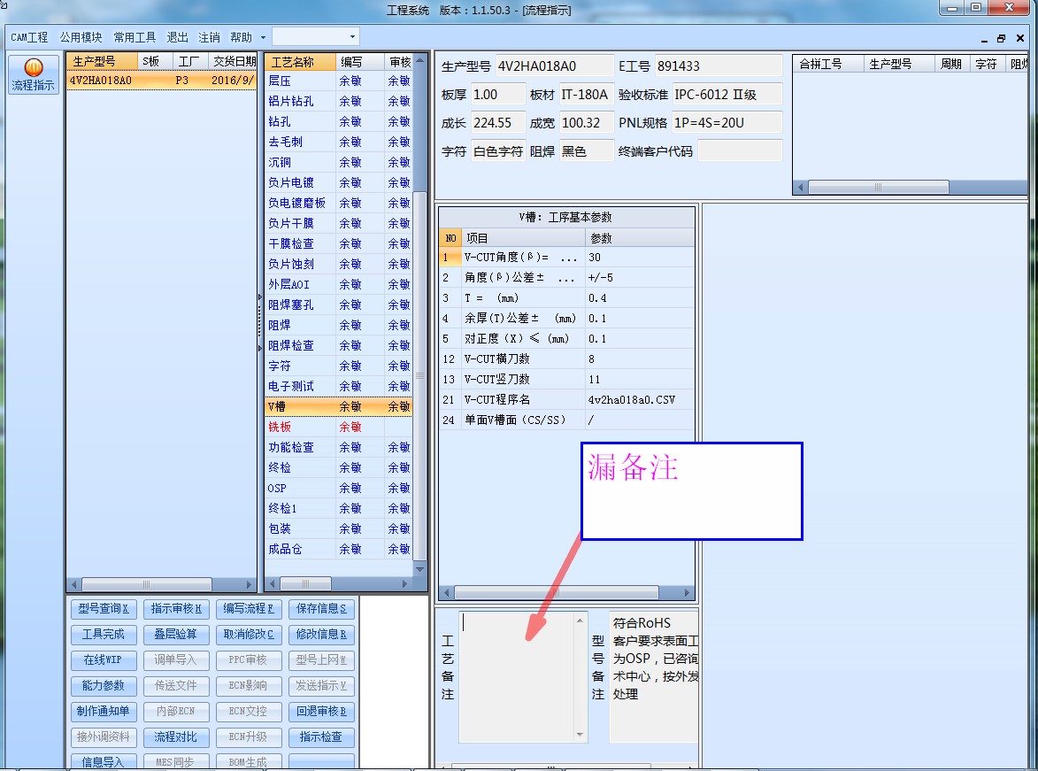1038x771 pixels.
Task: Click the 生产型号 field showing 4V2HA018A0
Action: click(x=554, y=66)
